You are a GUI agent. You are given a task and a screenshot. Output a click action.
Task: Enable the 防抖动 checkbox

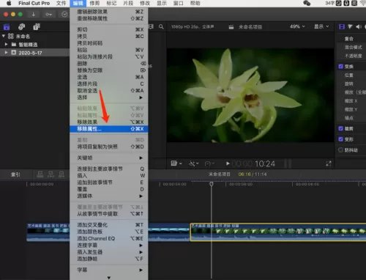point(340,150)
